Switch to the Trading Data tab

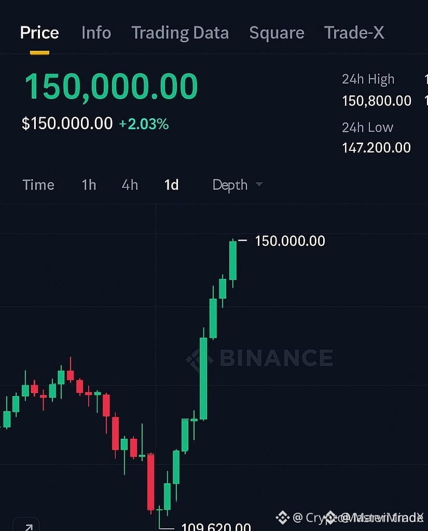point(180,33)
